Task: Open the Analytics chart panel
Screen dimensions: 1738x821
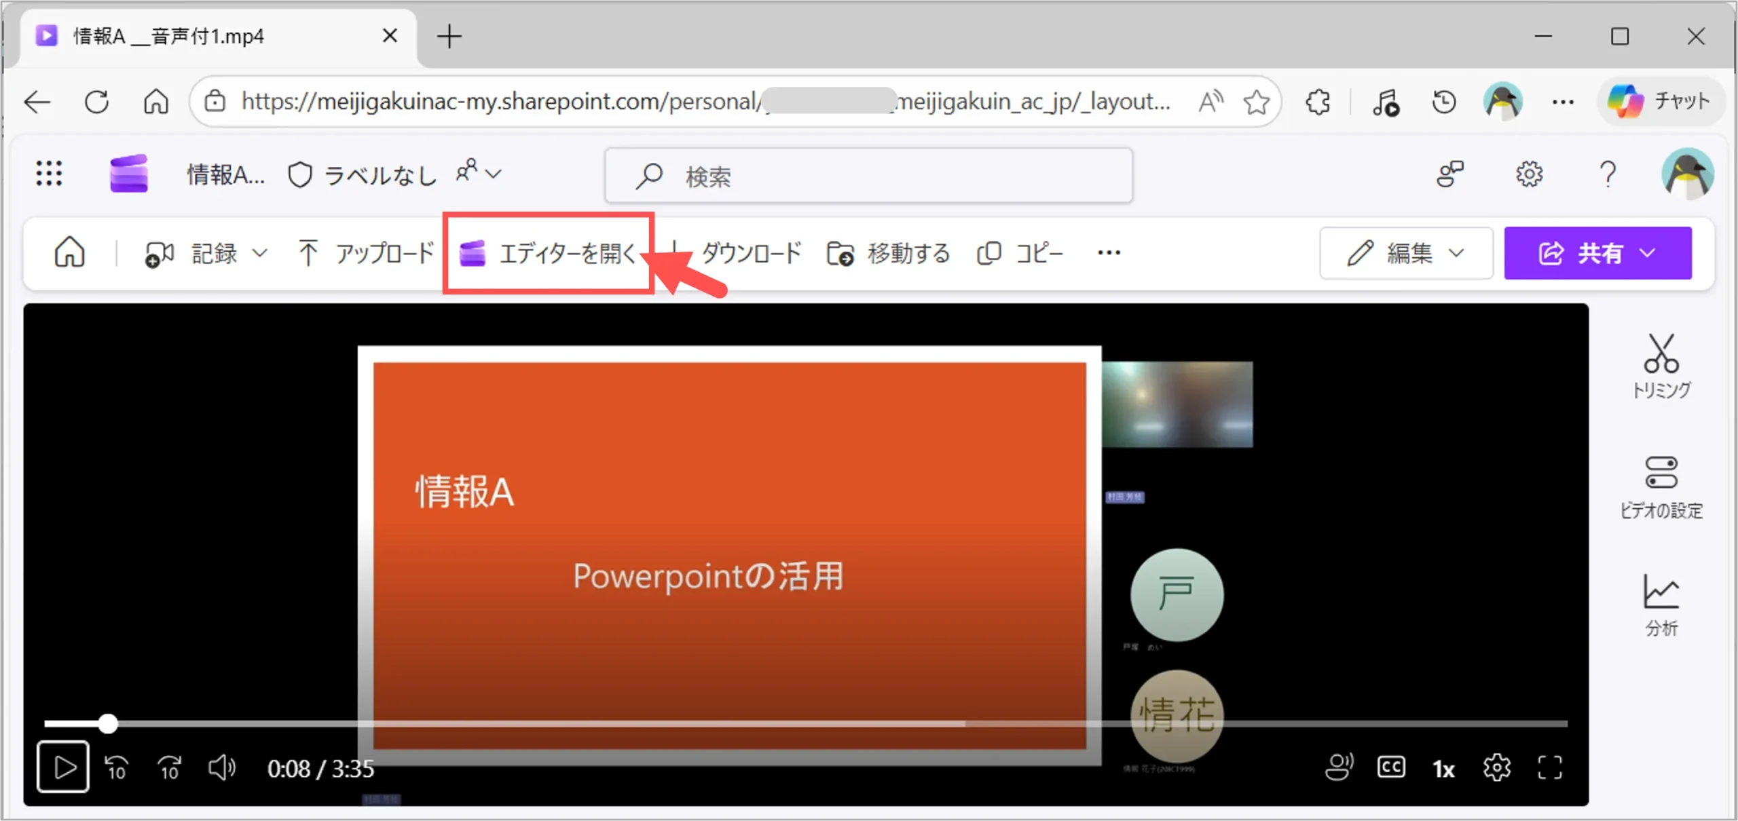Action: click(1661, 604)
